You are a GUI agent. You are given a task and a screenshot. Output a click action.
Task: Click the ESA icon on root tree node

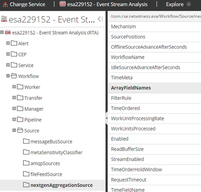pos(8,33)
